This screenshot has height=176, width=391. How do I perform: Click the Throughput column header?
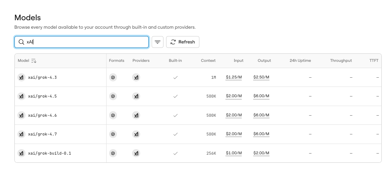tap(341, 61)
